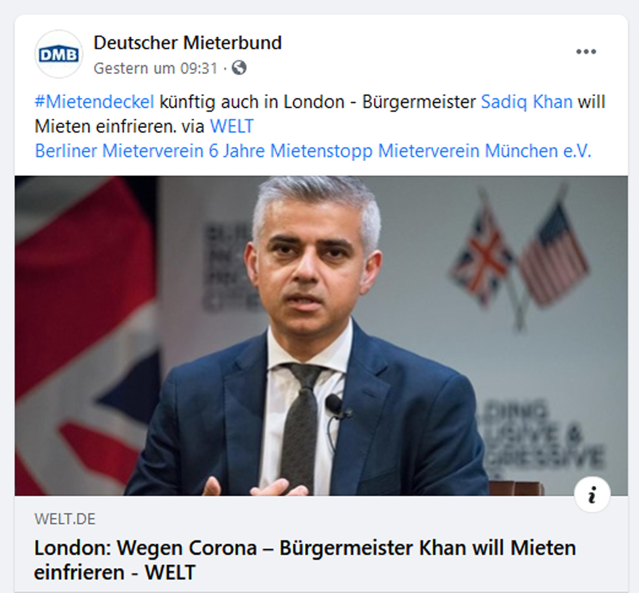Open the Sadiq Khan tagged profile
Screen dimensions: 639x593
coord(527,102)
